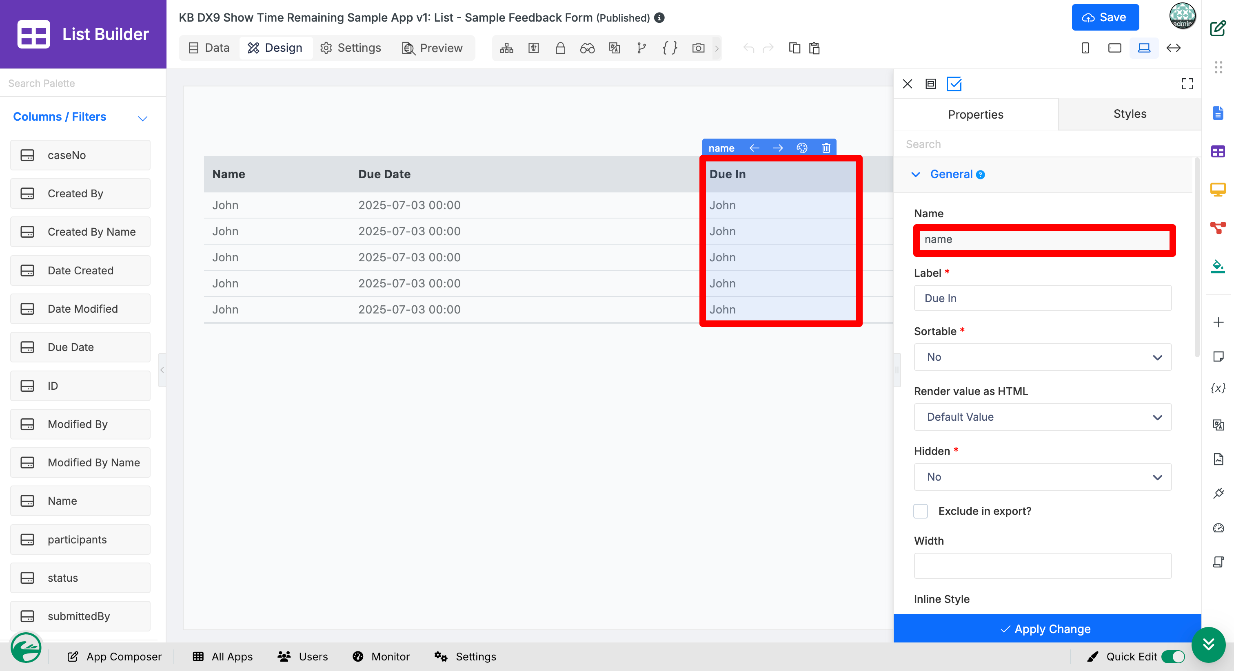Screen dimensions: 1234x671
Task: Click the Search Palette field
Action: (x=83, y=83)
